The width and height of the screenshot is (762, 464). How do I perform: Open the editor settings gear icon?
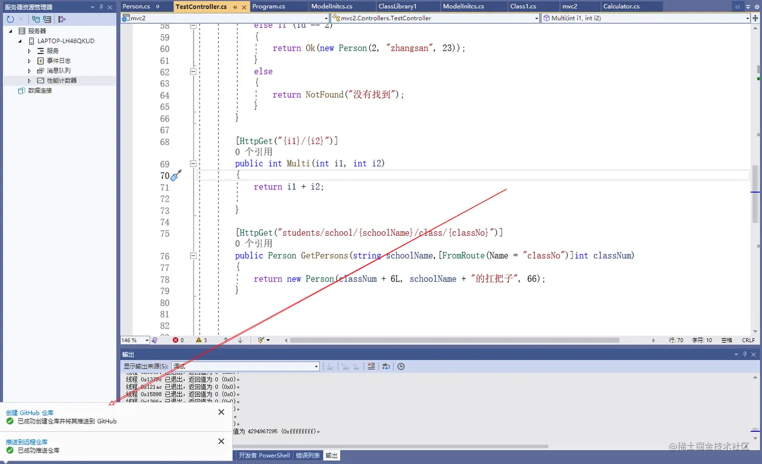click(x=757, y=7)
